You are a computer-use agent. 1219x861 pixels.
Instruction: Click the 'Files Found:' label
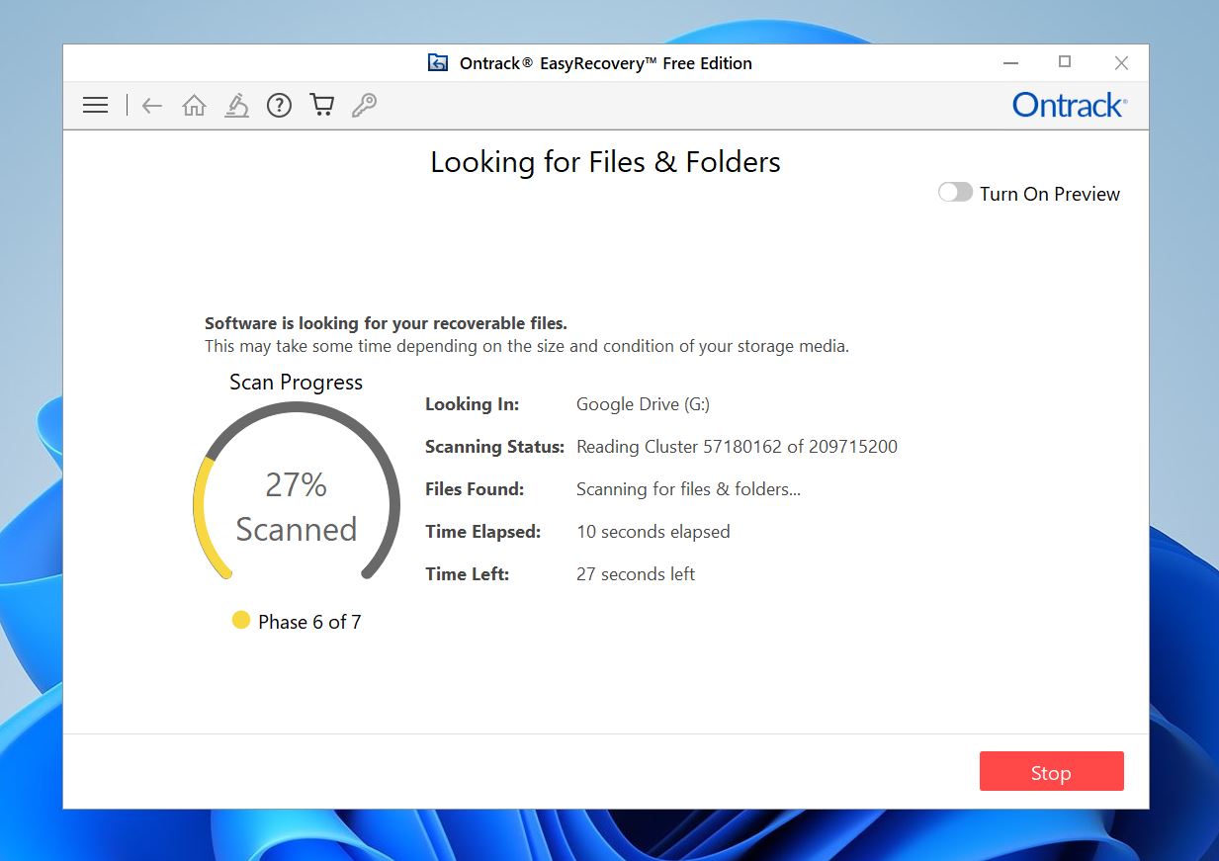click(475, 488)
